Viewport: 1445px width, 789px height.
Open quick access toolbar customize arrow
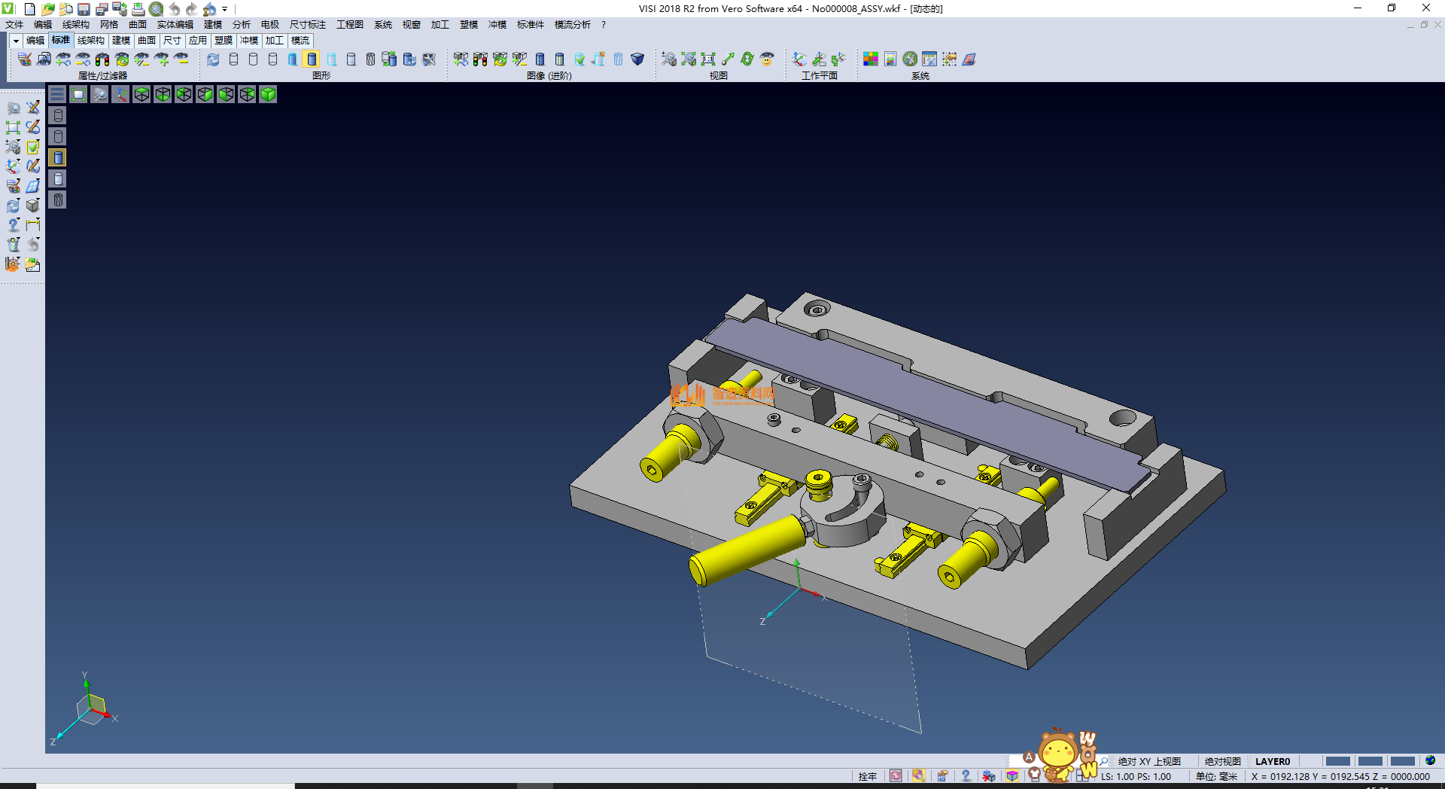point(225,9)
